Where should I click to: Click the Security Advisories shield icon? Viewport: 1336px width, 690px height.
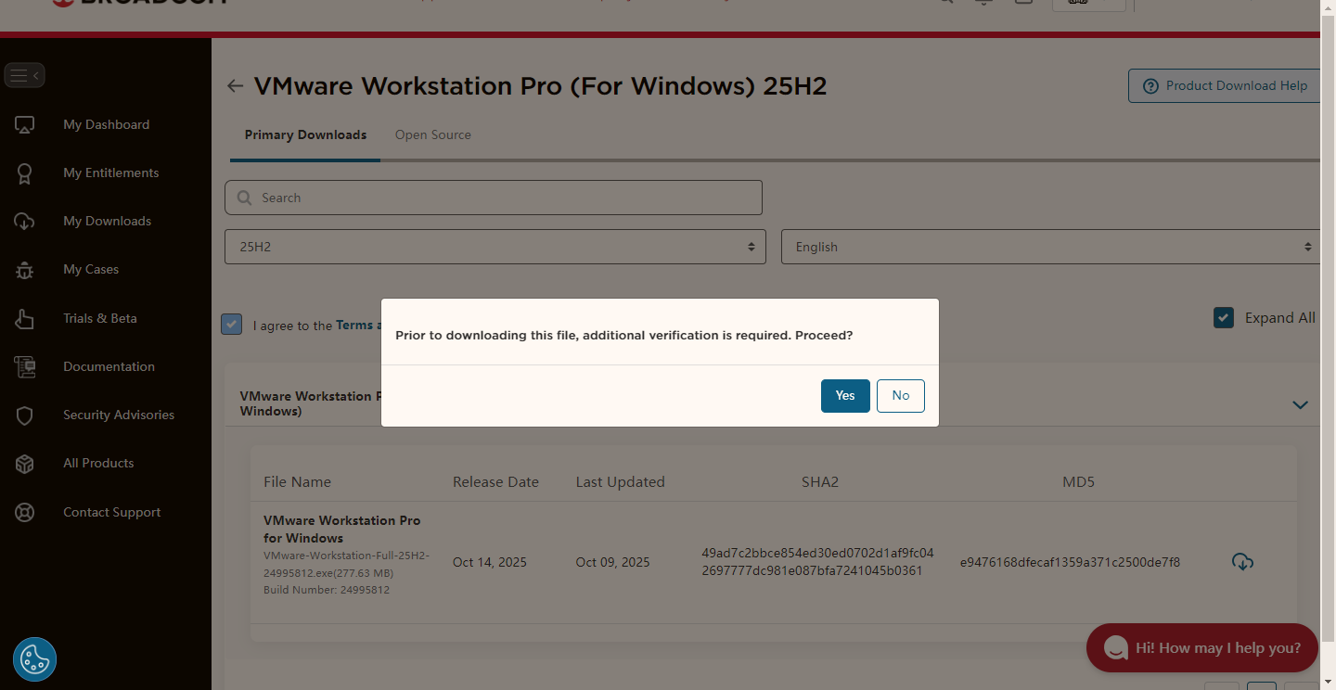(x=24, y=415)
